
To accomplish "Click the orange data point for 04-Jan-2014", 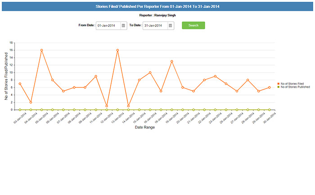I will click(x=31, y=102).
